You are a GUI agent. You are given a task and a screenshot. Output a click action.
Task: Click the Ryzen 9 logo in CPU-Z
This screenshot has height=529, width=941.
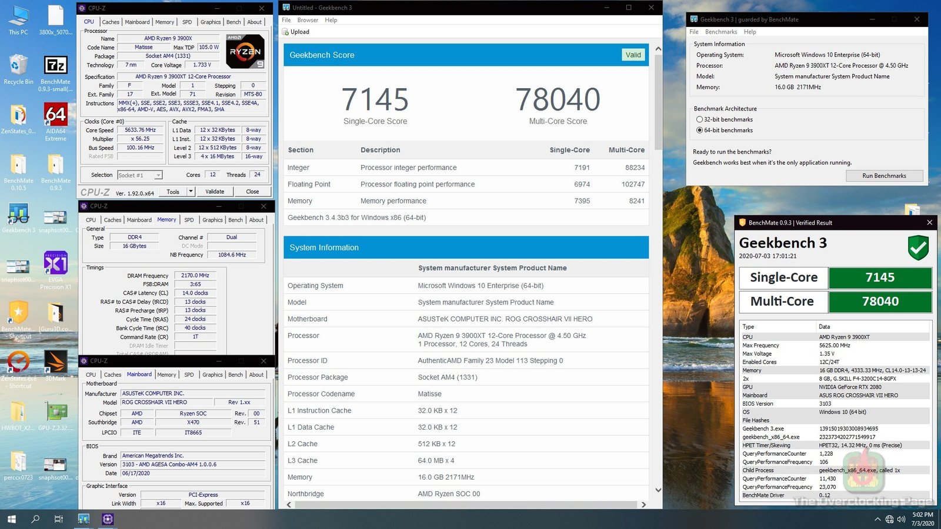[245, 52]
